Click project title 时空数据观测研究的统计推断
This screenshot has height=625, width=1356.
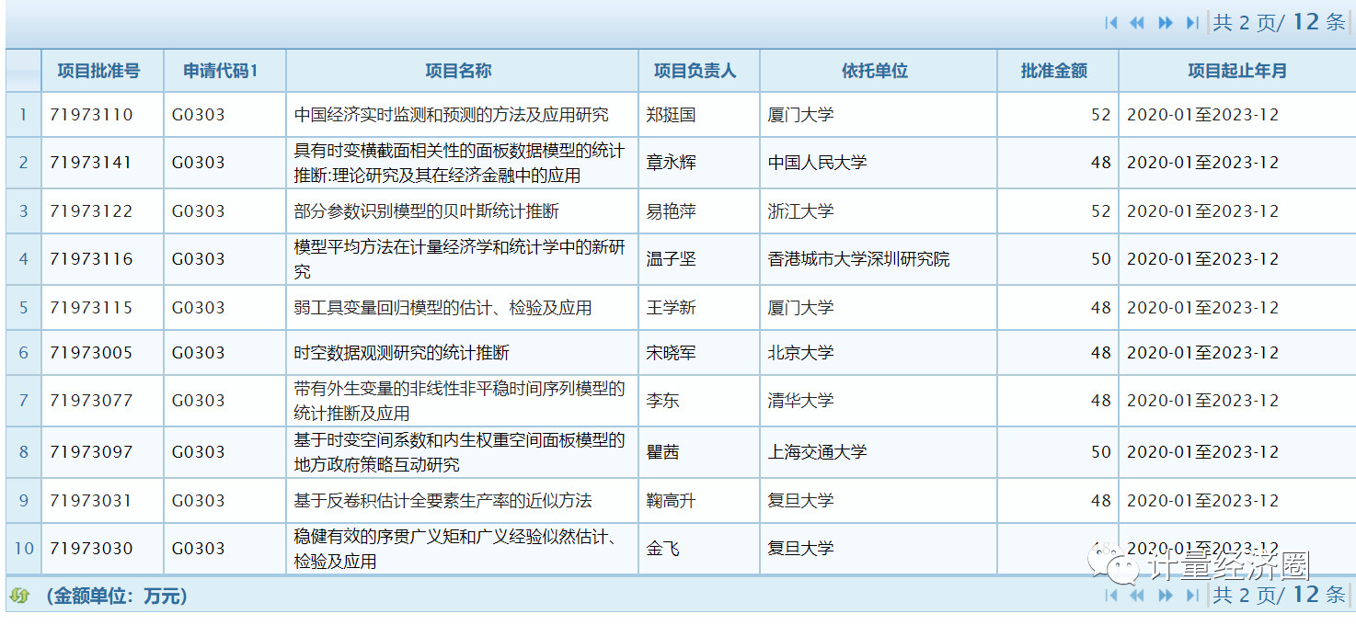coord(401,353)
